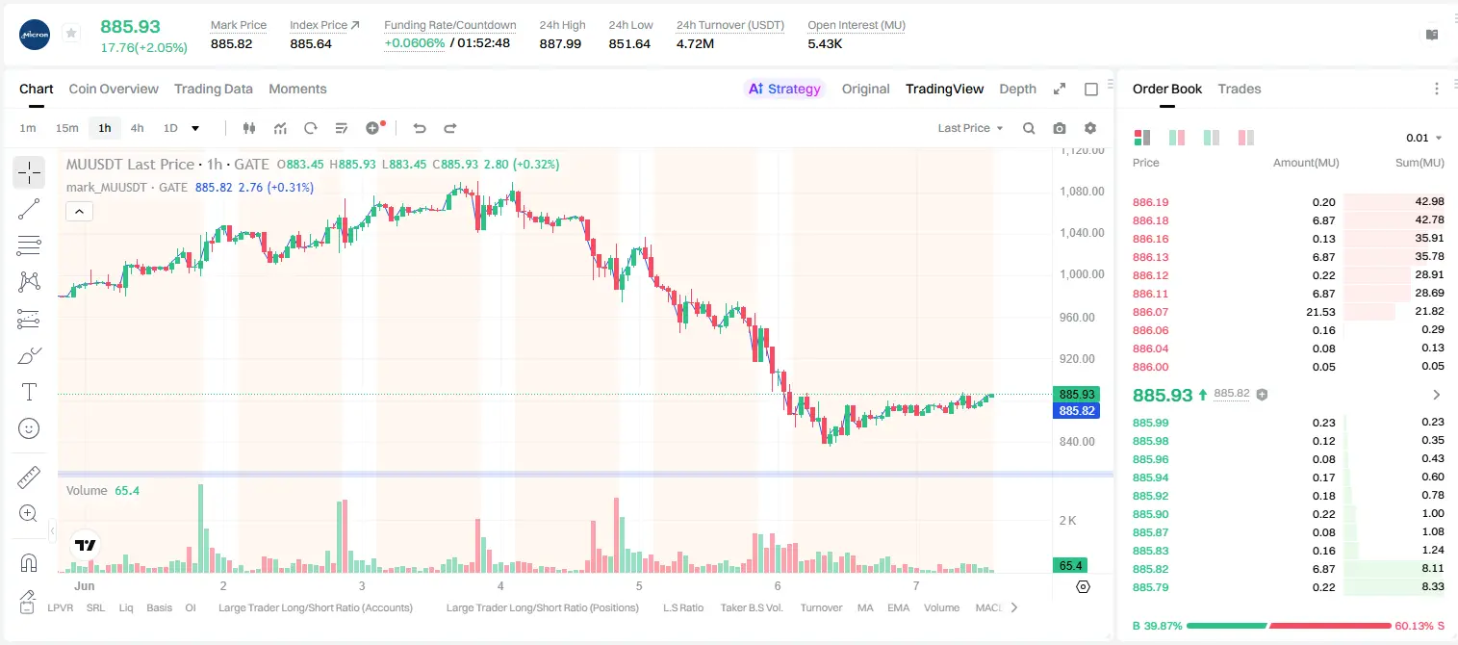Take a chart snapshot with camera icon
The width and height of the screenshot is (1458, 645).
pos(1060,128)
